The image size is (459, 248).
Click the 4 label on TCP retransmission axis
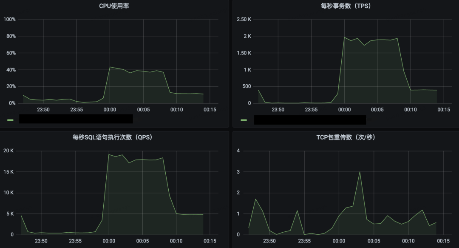(238, 151)
